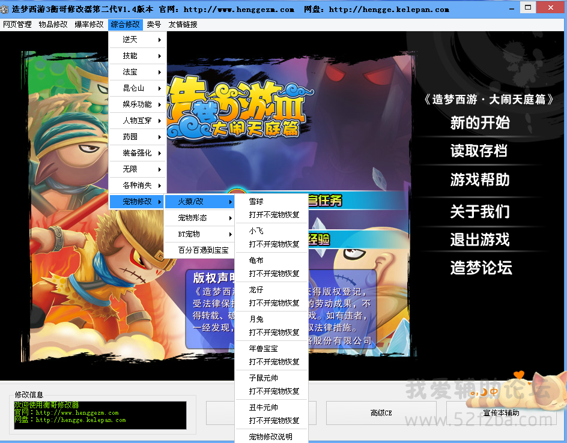Click the app icon in the title bar
The height and width of the screenshot is (443, 567).
(4, 9)
